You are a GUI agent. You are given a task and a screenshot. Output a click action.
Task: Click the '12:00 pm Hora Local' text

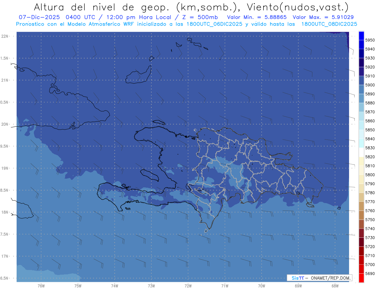pos(139,18)
